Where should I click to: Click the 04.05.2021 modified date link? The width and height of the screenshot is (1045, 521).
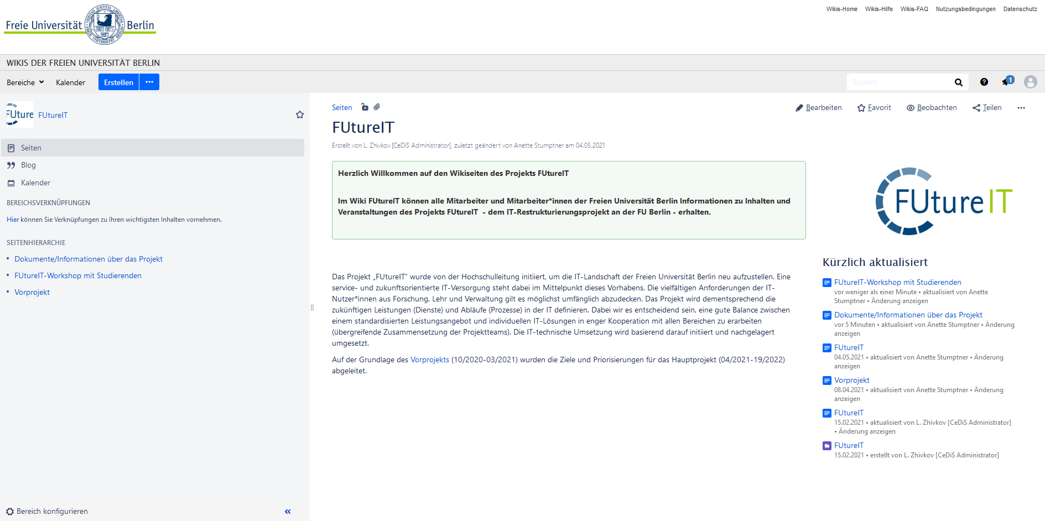590,145
